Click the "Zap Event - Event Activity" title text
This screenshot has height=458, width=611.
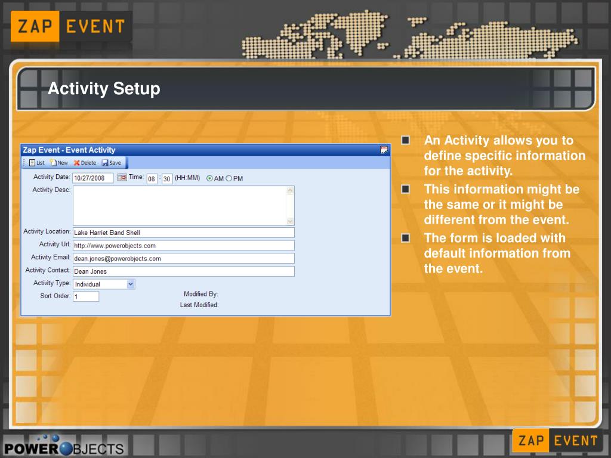(69, 150)
